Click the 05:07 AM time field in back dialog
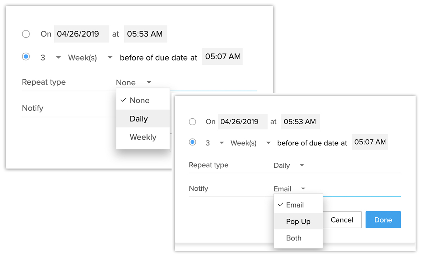Image resolution: width=421 pixels, height=257 pixels. click(222, 57)
